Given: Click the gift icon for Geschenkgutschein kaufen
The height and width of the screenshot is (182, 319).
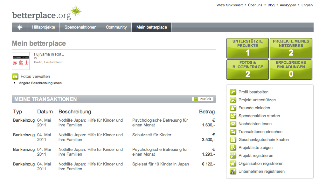Looking at the screenshot, I should [233, 139].
